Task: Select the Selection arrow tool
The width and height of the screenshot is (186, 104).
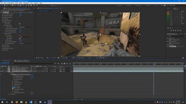Action: click(2, 5)
